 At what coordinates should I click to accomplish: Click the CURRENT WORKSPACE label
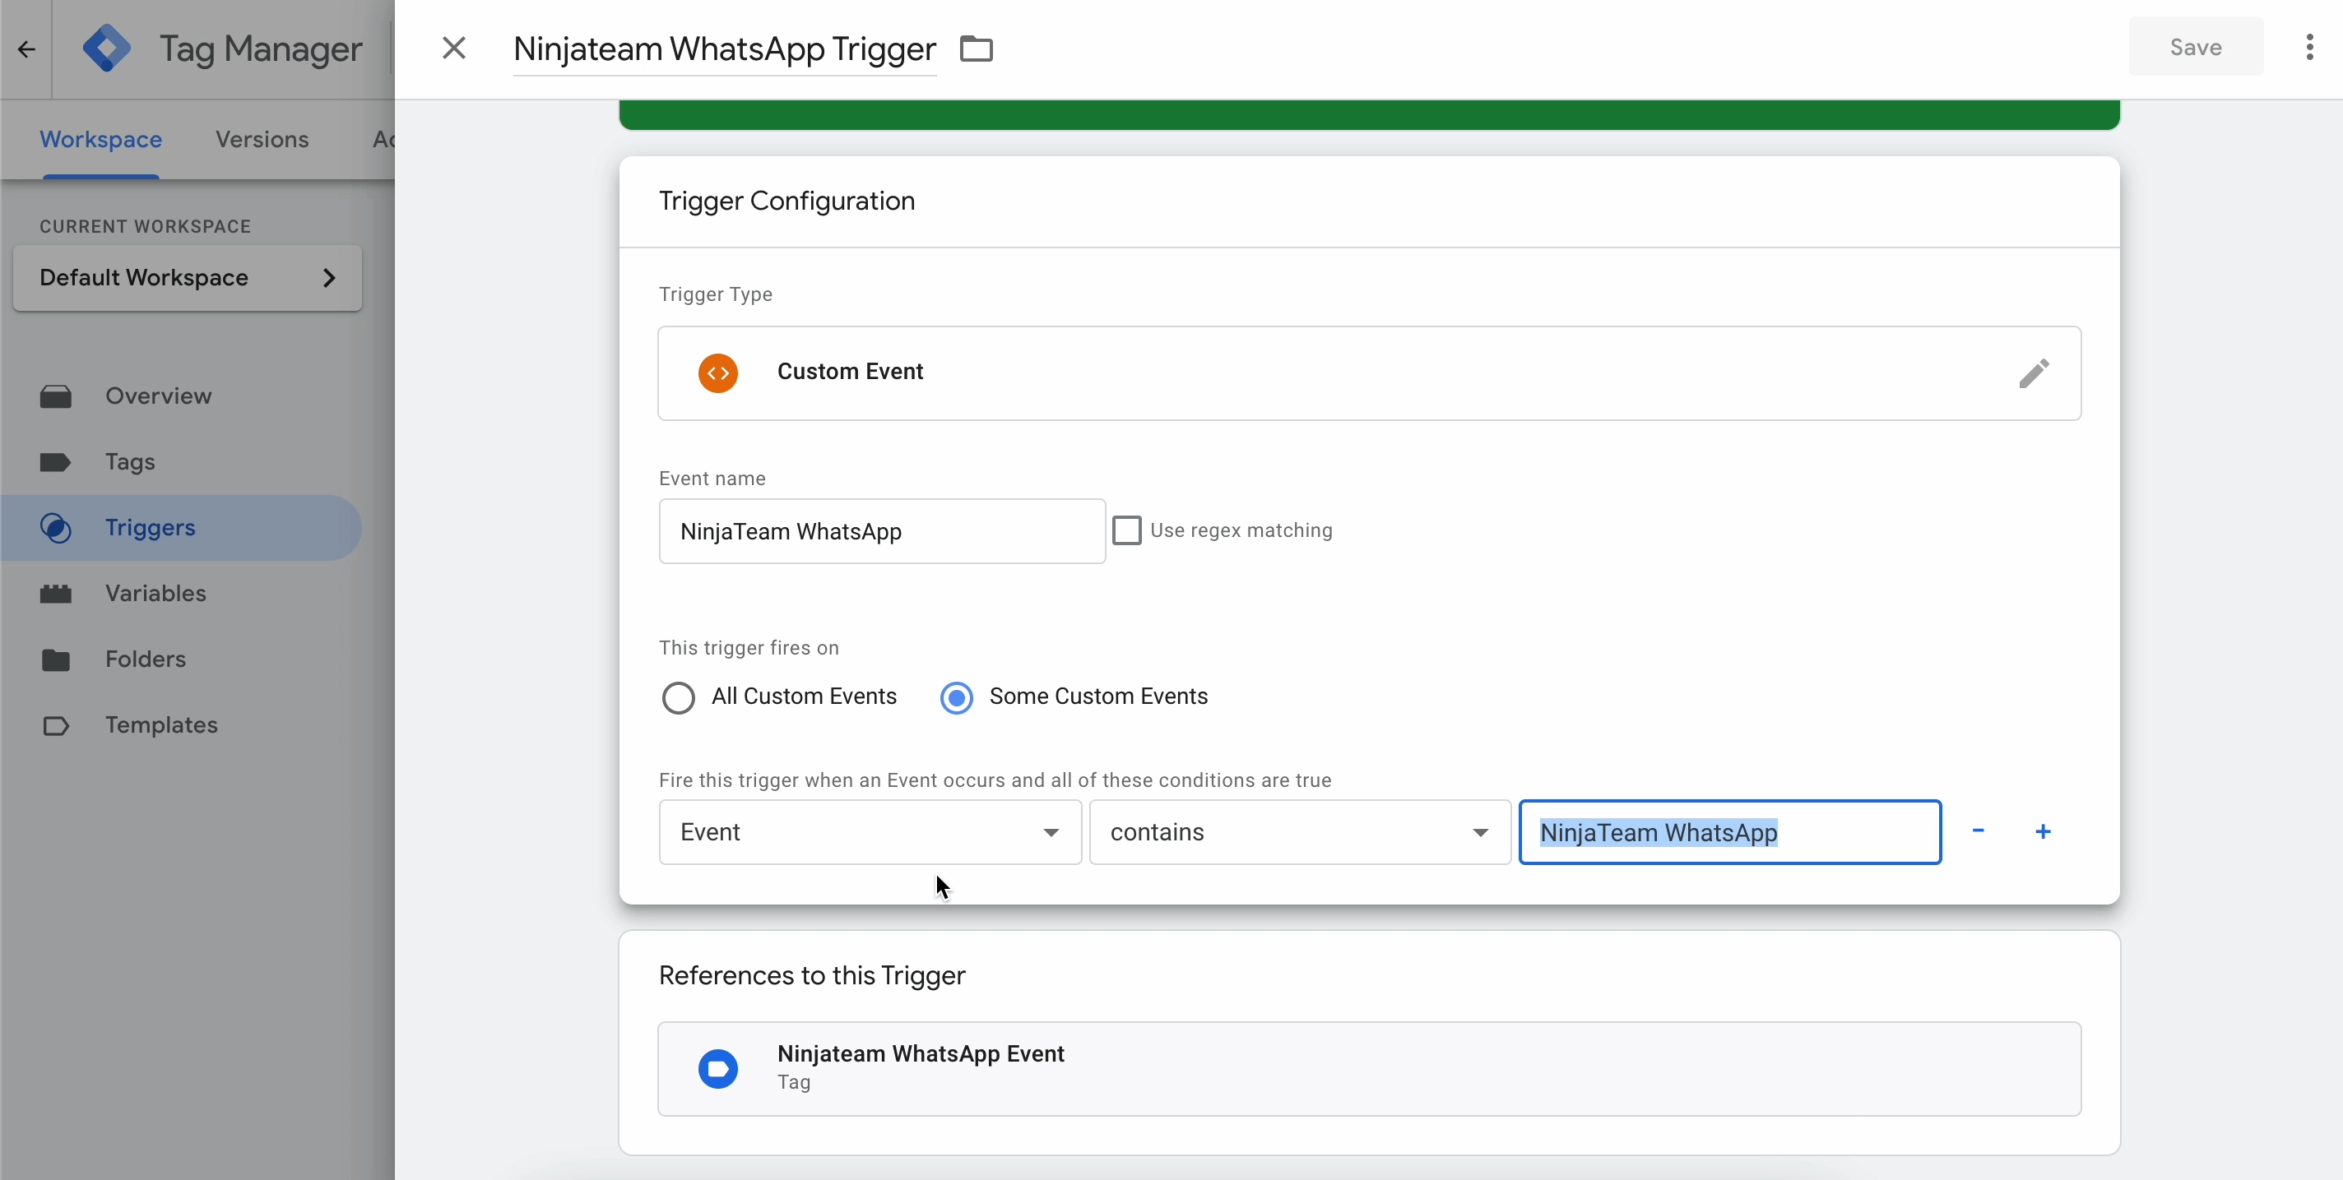tap(145, 226)
